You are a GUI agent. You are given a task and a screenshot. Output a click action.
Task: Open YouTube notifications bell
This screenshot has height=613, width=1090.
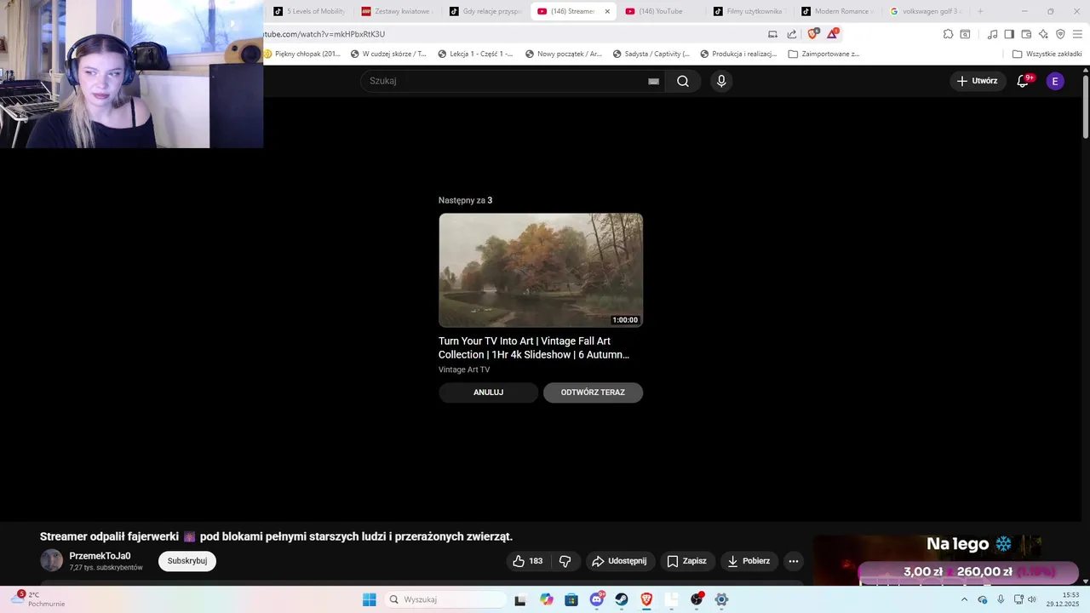[1023, 81]
